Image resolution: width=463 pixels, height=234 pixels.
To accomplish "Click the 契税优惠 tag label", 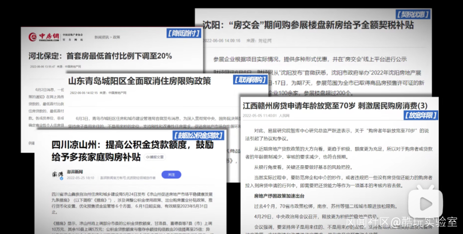I will click(x=413, y=14).
